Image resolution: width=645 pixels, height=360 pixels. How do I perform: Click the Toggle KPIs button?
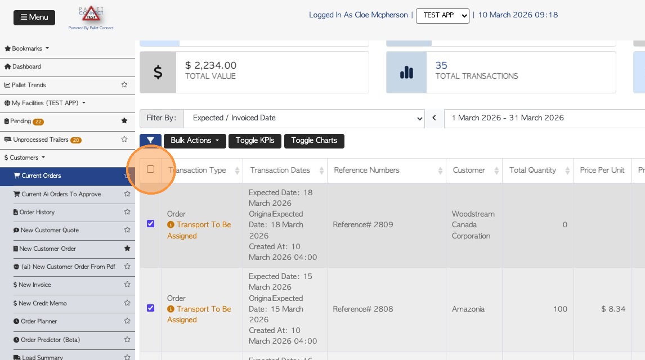[255, 141]
